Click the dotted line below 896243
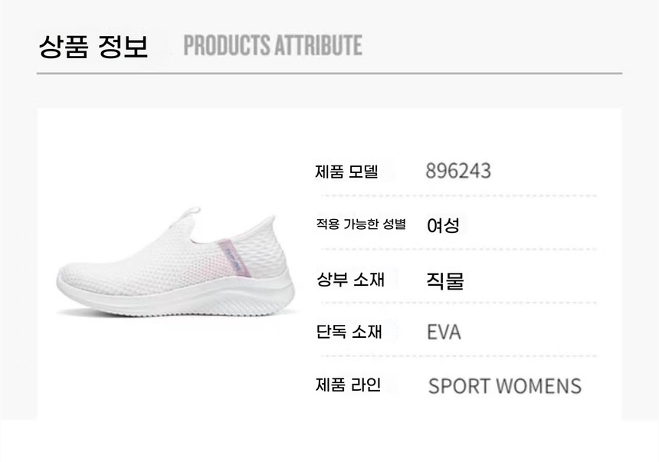The image size is (659, 462). pos(458,196)
